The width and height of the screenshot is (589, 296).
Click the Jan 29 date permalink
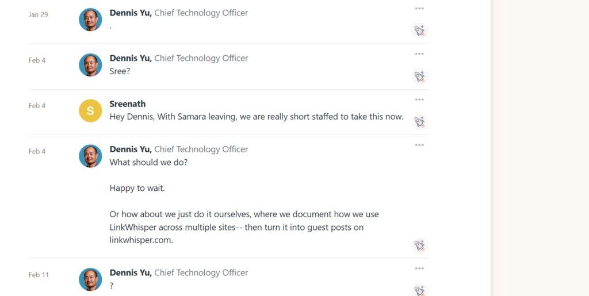(38, 15)
